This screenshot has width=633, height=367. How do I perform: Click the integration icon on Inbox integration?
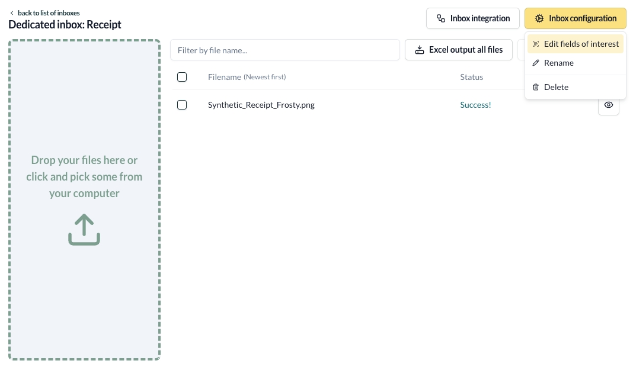pos(440,18)
